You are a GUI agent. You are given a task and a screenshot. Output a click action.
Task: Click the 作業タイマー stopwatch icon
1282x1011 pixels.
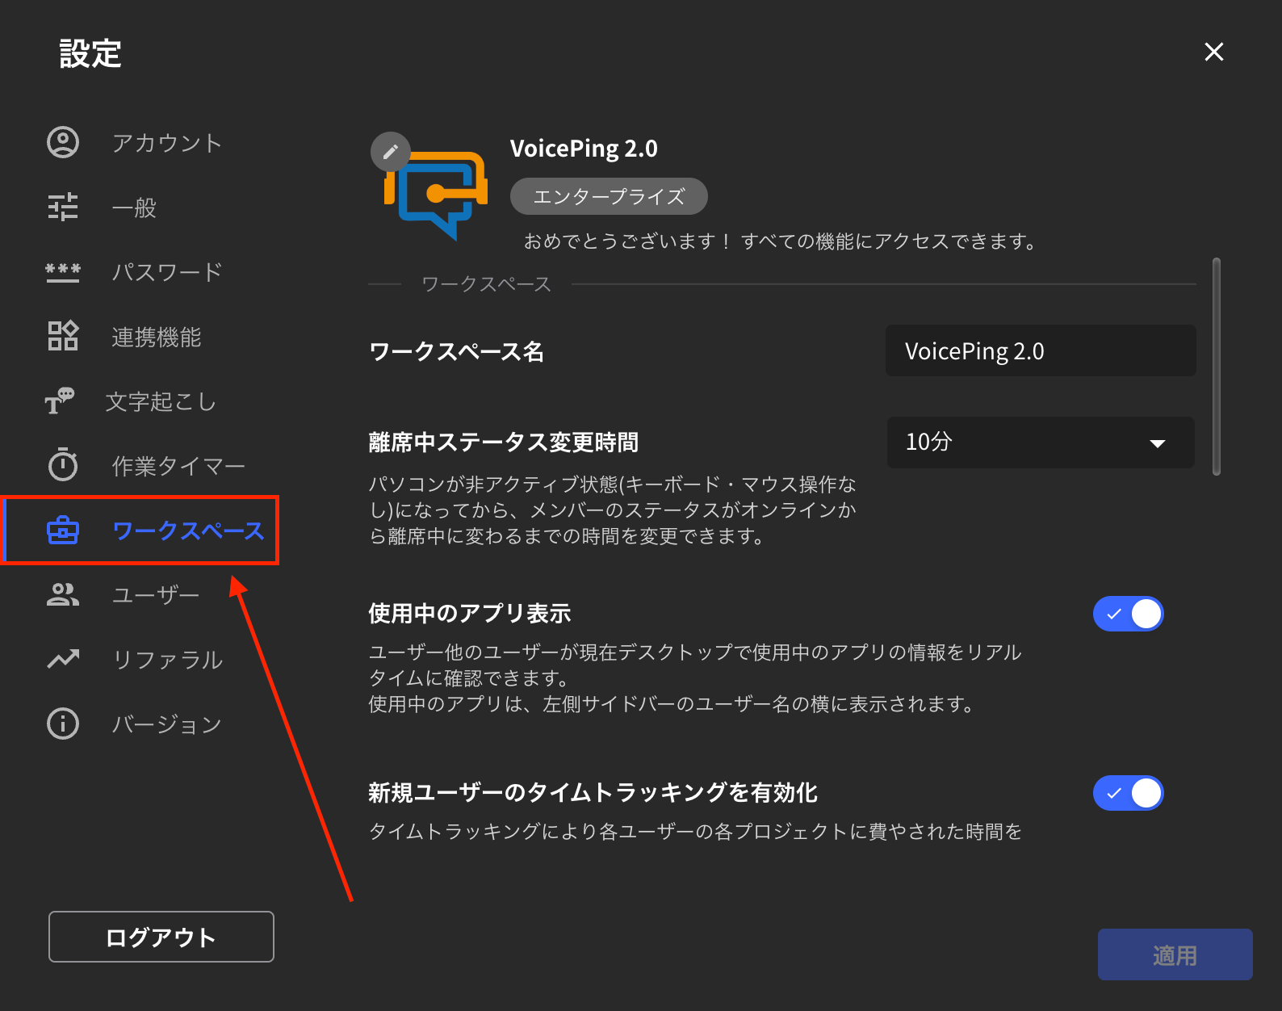tap(63, 464)
